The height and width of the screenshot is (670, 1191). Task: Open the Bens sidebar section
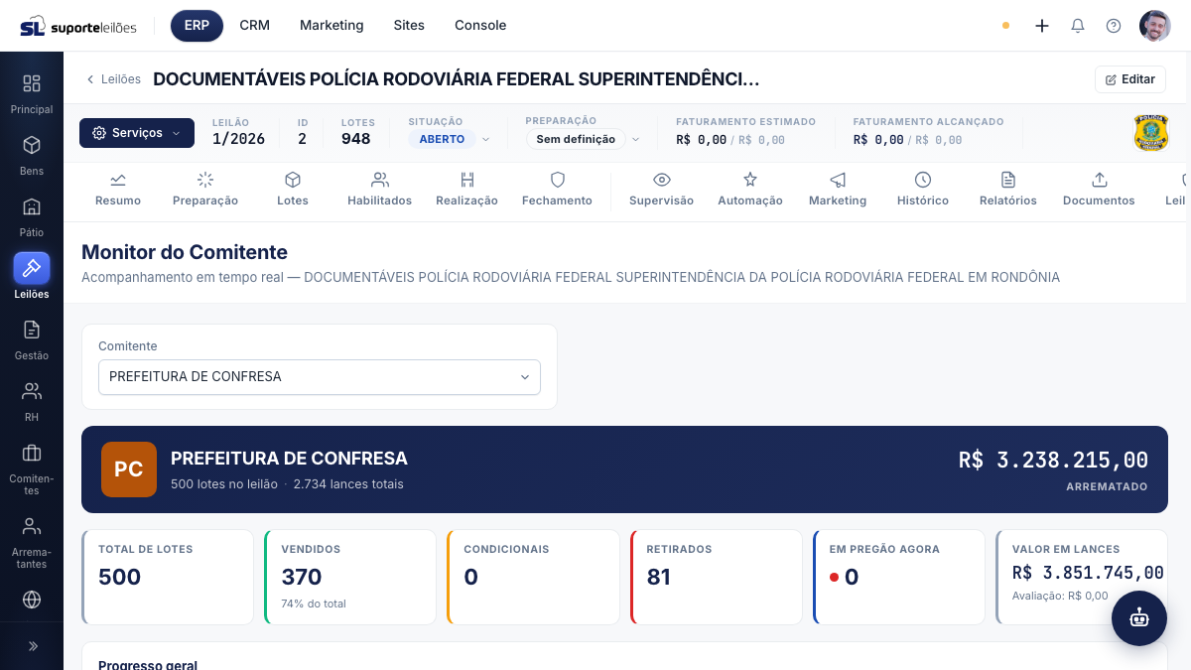pos(32,155)
